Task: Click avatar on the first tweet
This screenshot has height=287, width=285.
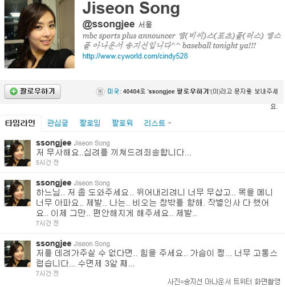Action: click(x=18, y=153)
